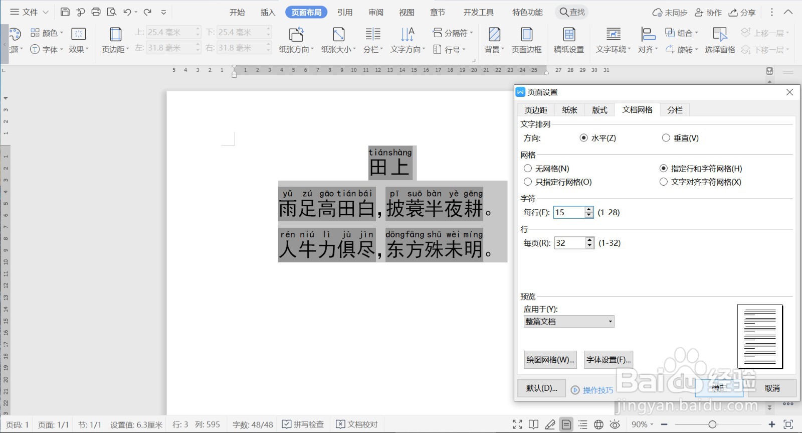Click the 分享 share icon

742,13
